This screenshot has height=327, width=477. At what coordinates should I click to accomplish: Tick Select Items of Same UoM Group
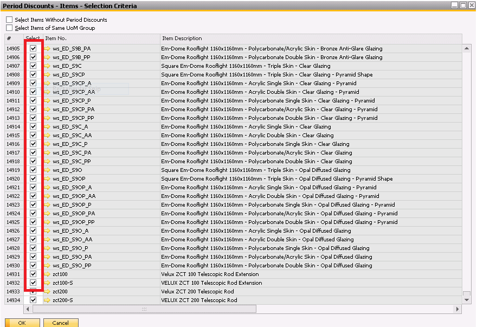click(9, 28)
